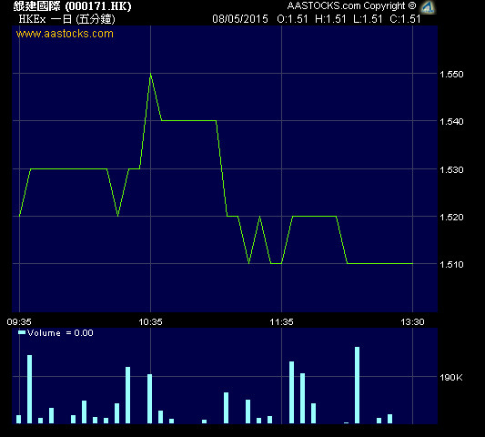Select the 10:35 time axis label
485x437 pixels.
coord(150,322)
